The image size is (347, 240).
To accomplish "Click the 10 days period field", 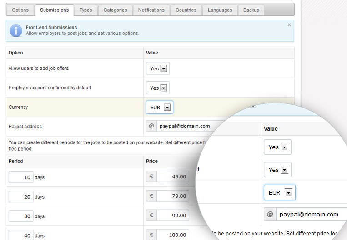I will pos(21,177).
